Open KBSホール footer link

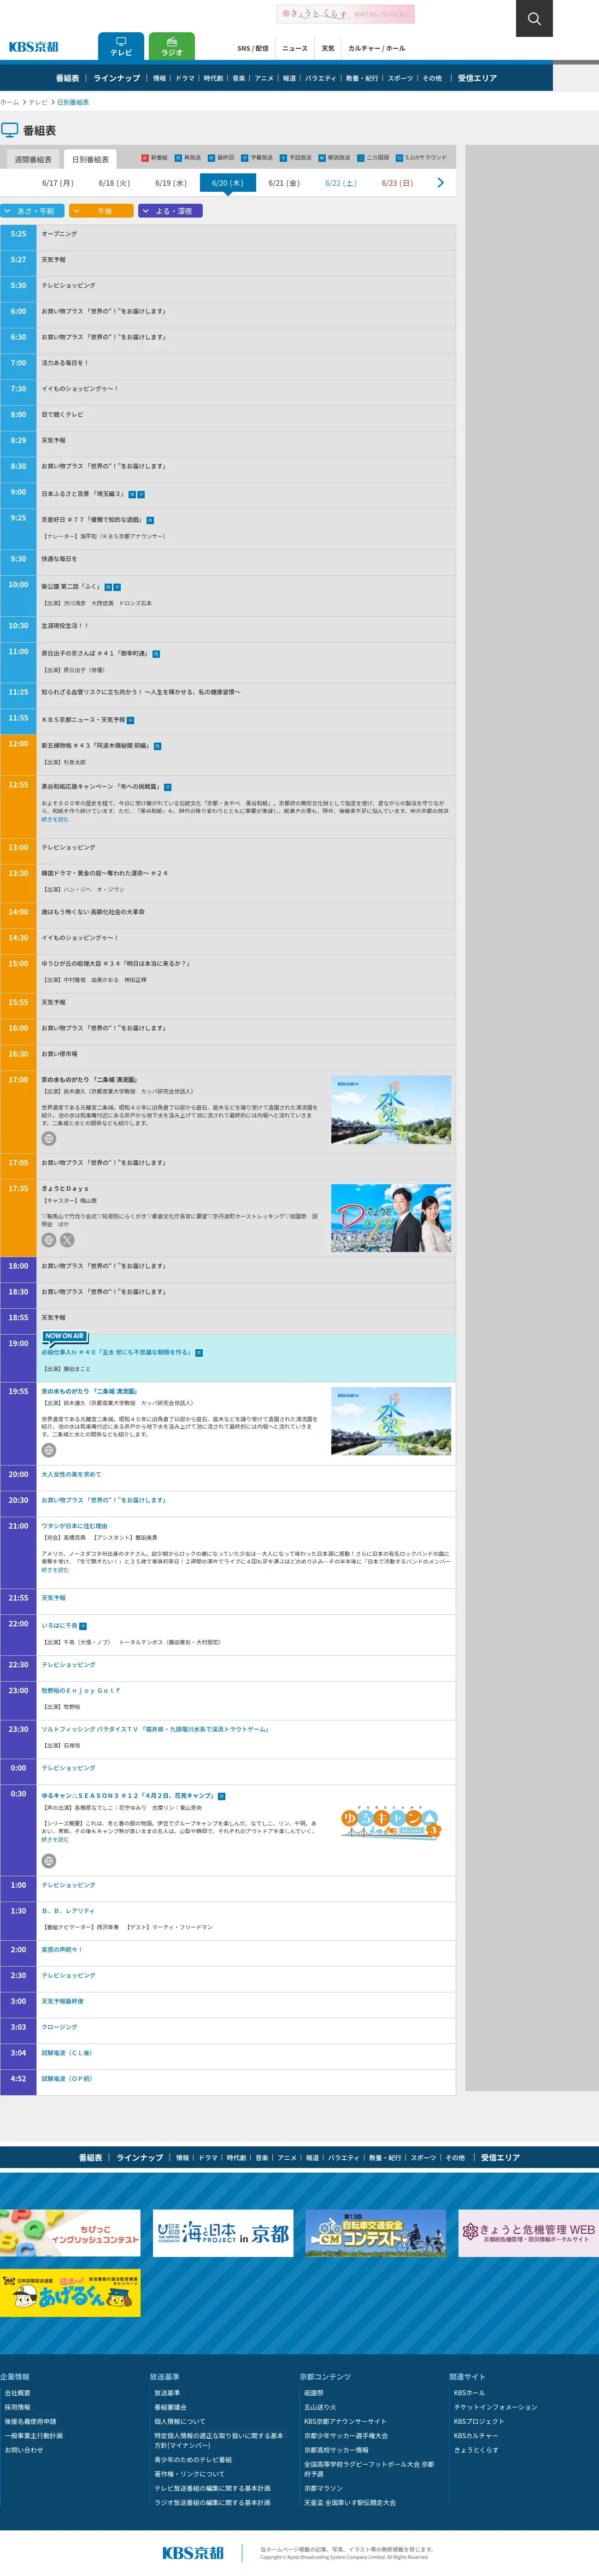(469, 2393)
